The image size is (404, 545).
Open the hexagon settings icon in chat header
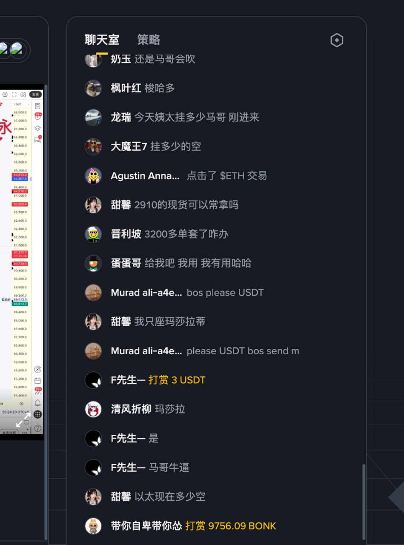coord(337,40)
